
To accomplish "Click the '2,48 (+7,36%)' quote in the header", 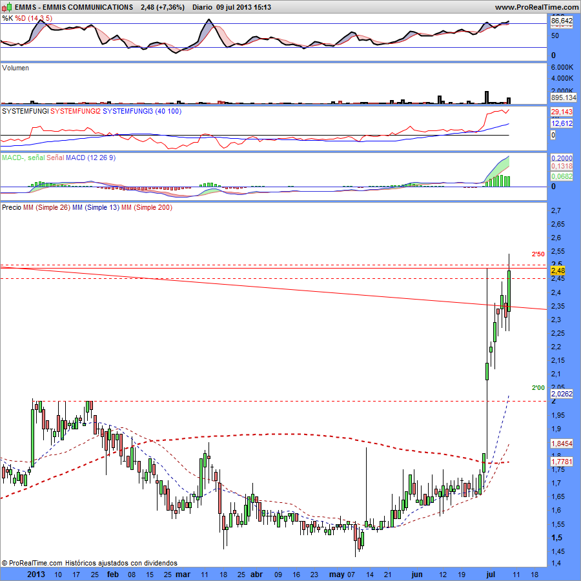I will coord(163,7).
